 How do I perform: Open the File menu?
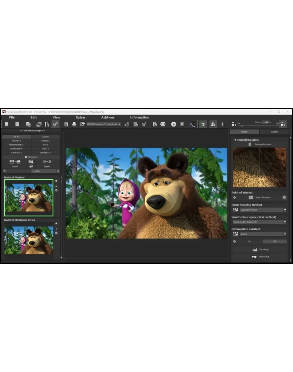pos(12,118)
